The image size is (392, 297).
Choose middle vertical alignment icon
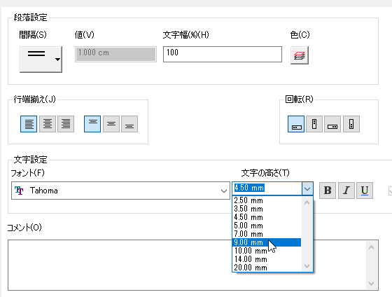coord(111,124)
